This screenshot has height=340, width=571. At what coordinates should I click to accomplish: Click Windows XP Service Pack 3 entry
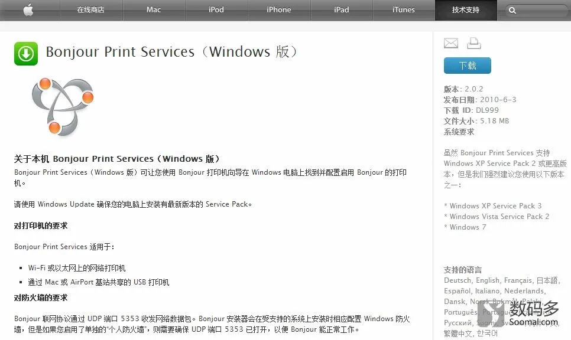[x=493, y=206]
